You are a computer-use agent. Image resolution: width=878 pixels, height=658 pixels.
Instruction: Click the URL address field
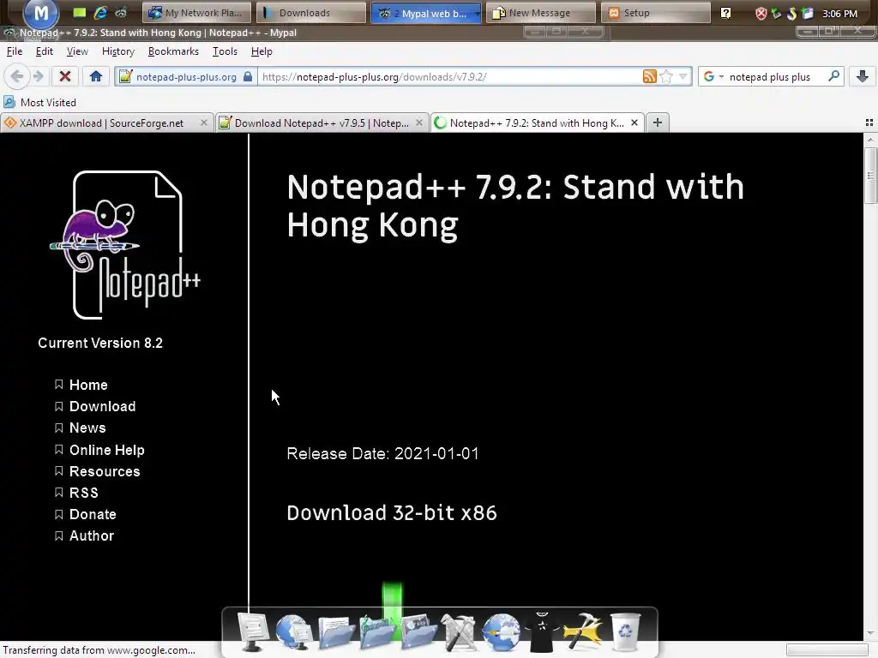(448, 76)
